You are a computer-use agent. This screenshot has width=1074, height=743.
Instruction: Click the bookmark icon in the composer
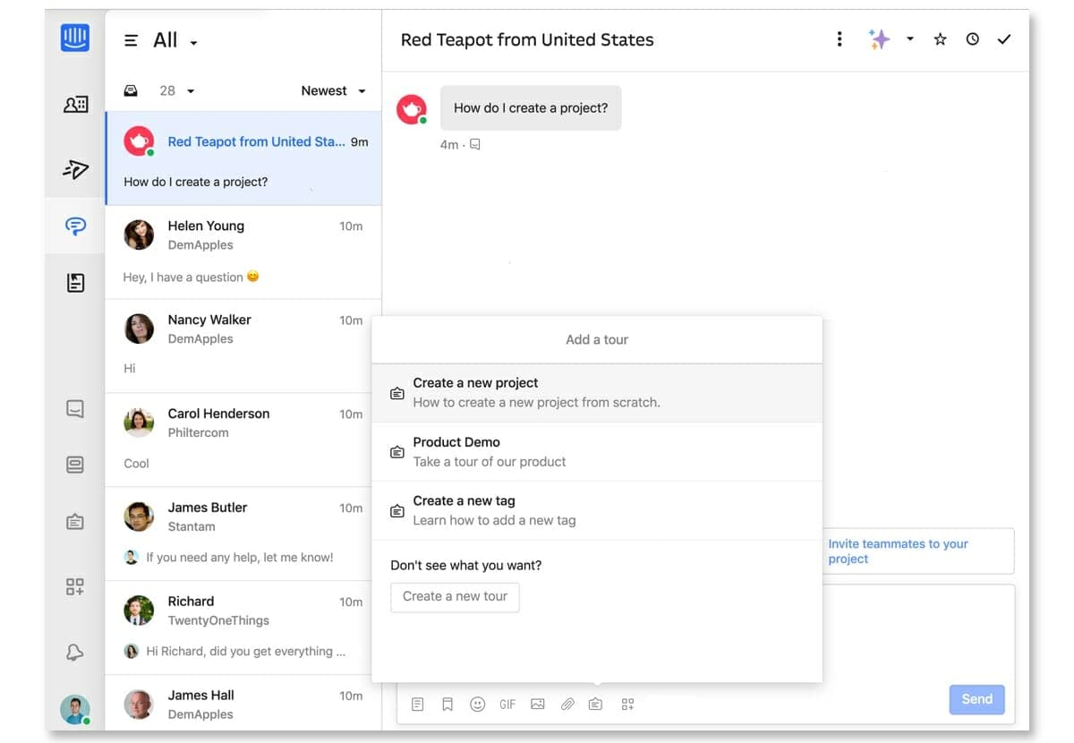tap(447, 705)
